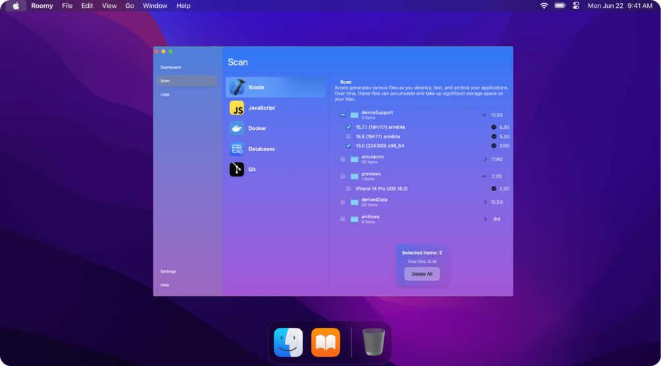Collapse the previews group chevron

484,177
